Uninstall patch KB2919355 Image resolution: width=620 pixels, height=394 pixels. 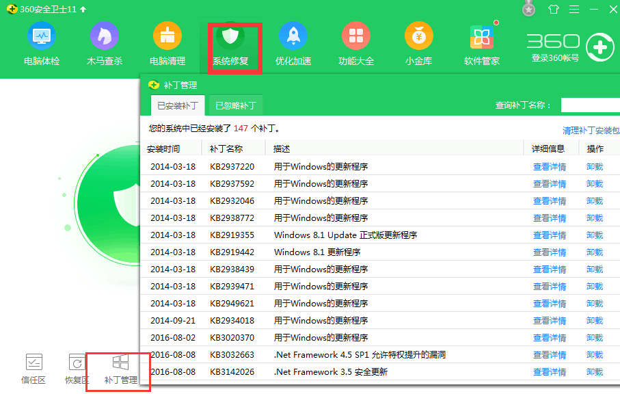click(595, 235)
